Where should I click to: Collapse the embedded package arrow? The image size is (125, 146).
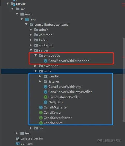[35, 55]
